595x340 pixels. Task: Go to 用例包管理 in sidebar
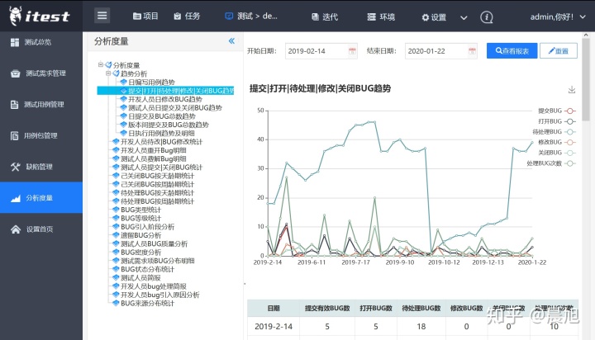tap(41, 135)
